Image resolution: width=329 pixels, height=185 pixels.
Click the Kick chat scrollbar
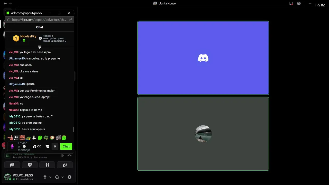coord(73,129)
